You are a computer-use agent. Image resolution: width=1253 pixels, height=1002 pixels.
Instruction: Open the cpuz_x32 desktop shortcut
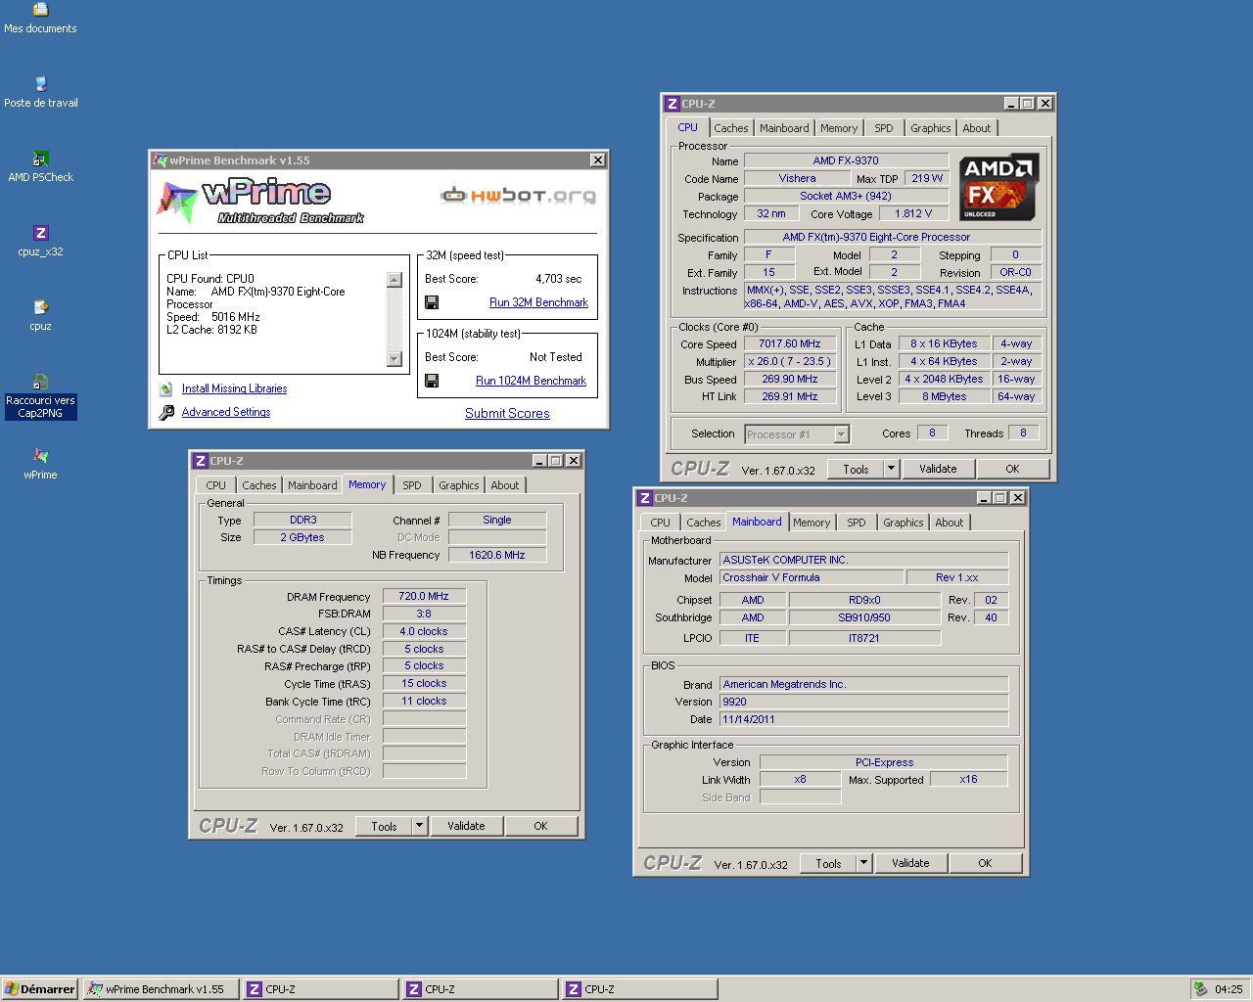tap(40, 234)
